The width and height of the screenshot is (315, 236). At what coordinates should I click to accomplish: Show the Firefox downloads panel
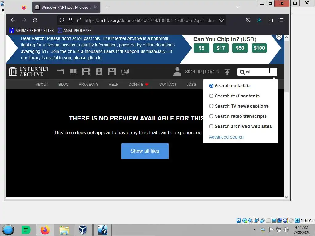(259, 20)
